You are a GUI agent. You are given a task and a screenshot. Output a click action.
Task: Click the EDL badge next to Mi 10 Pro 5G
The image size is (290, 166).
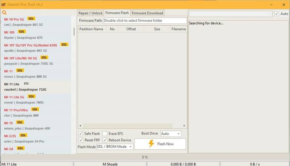click(x=31, y=19)
